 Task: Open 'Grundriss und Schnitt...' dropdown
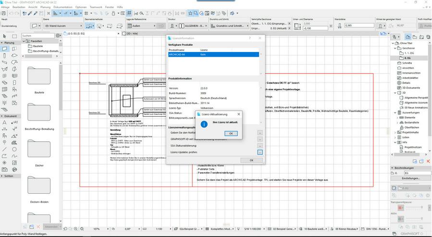pos(229,25)
